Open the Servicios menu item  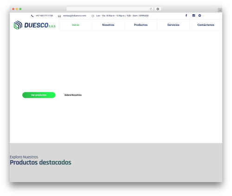173,25
